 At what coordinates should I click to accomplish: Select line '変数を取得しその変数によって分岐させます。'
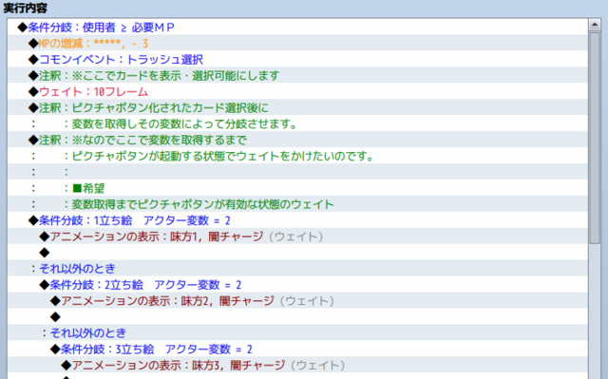point(297,123)
